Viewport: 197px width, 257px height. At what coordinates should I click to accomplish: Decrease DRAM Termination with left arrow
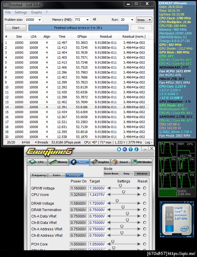109,210
